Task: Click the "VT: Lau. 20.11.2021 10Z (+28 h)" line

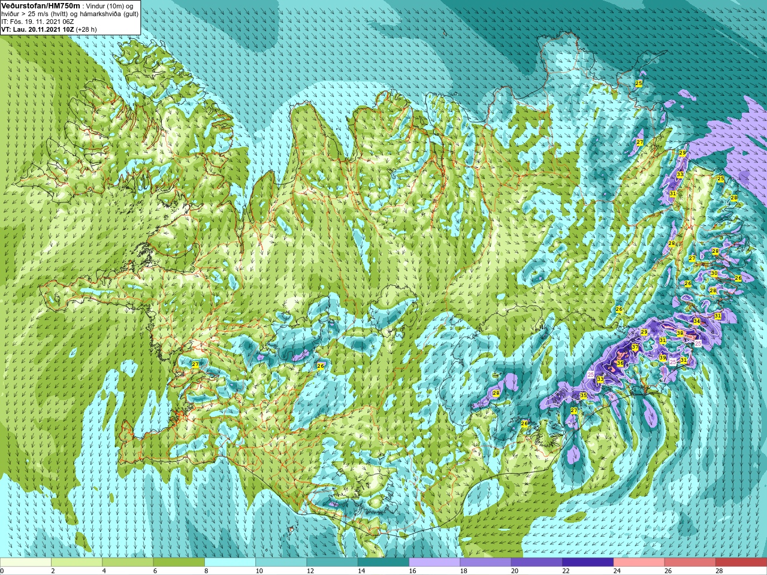Action: (x=49, y=29)
